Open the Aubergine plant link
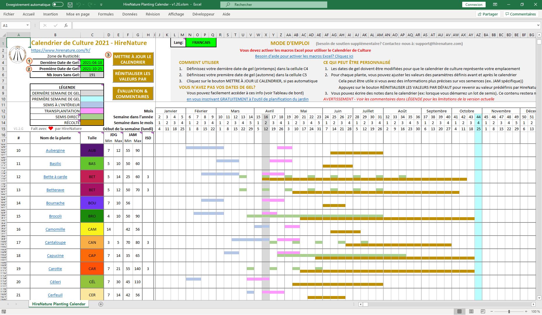The image size is (542, 315). (55, 150)
